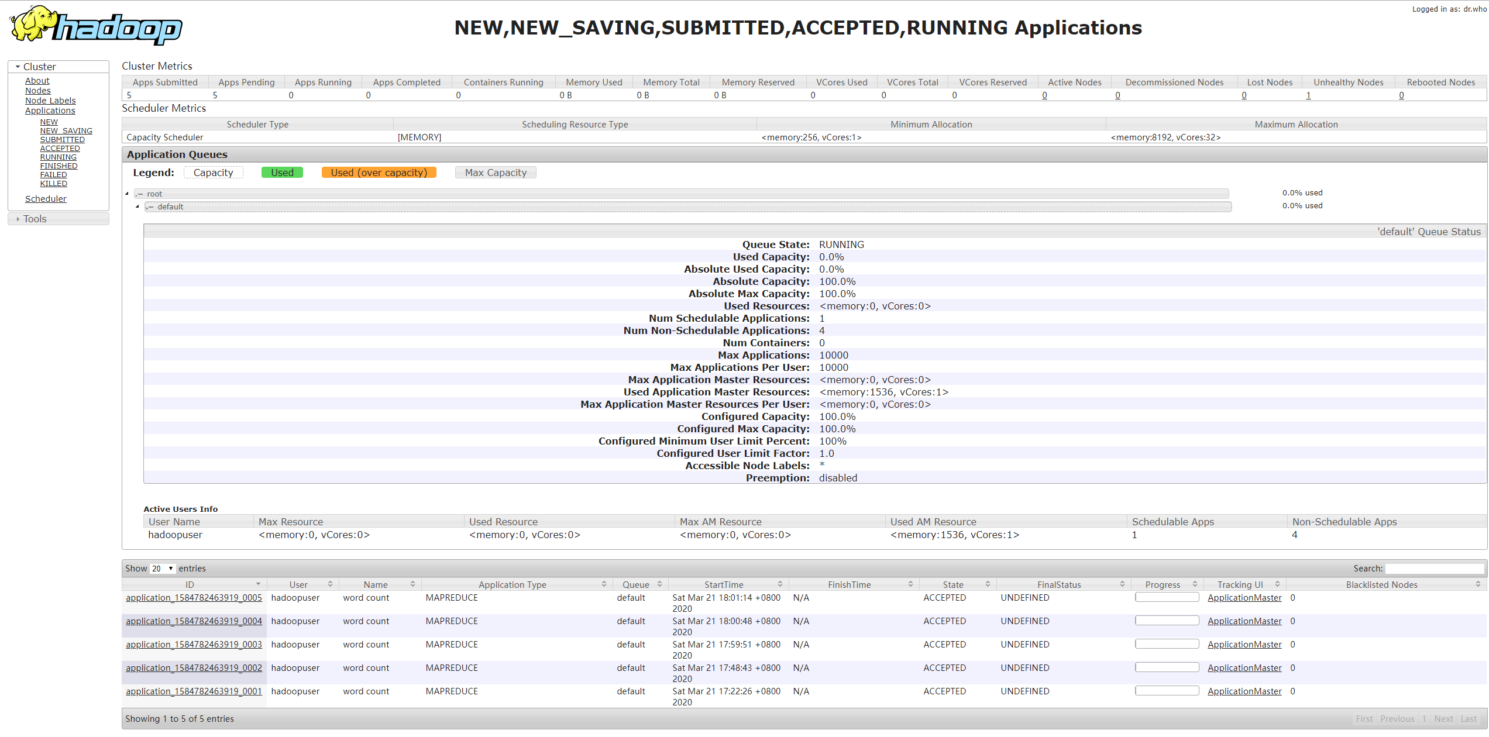This screenshot has width=1489, height=737.
Task: Open application_1584782463919_0004 details
Action: 194,621
